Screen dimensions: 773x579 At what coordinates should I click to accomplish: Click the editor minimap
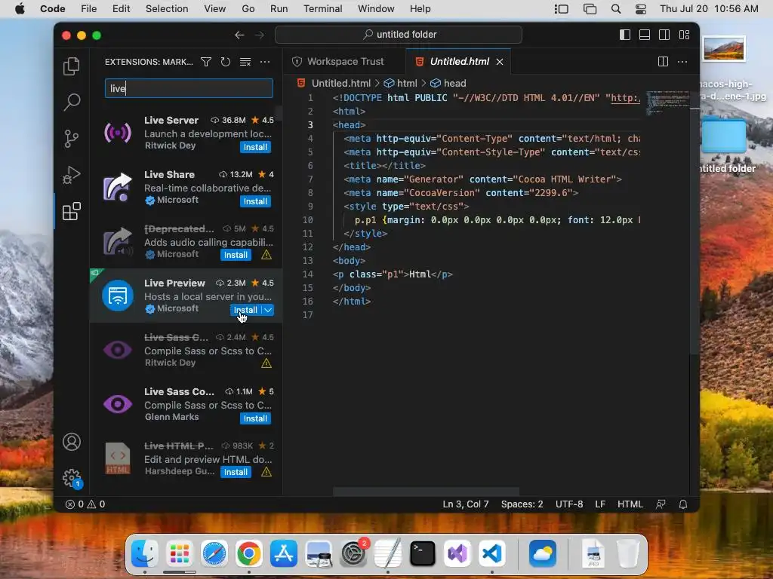click(669, 103)
